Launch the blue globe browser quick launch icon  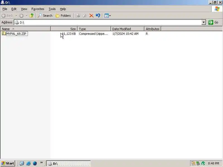(35, 163)
